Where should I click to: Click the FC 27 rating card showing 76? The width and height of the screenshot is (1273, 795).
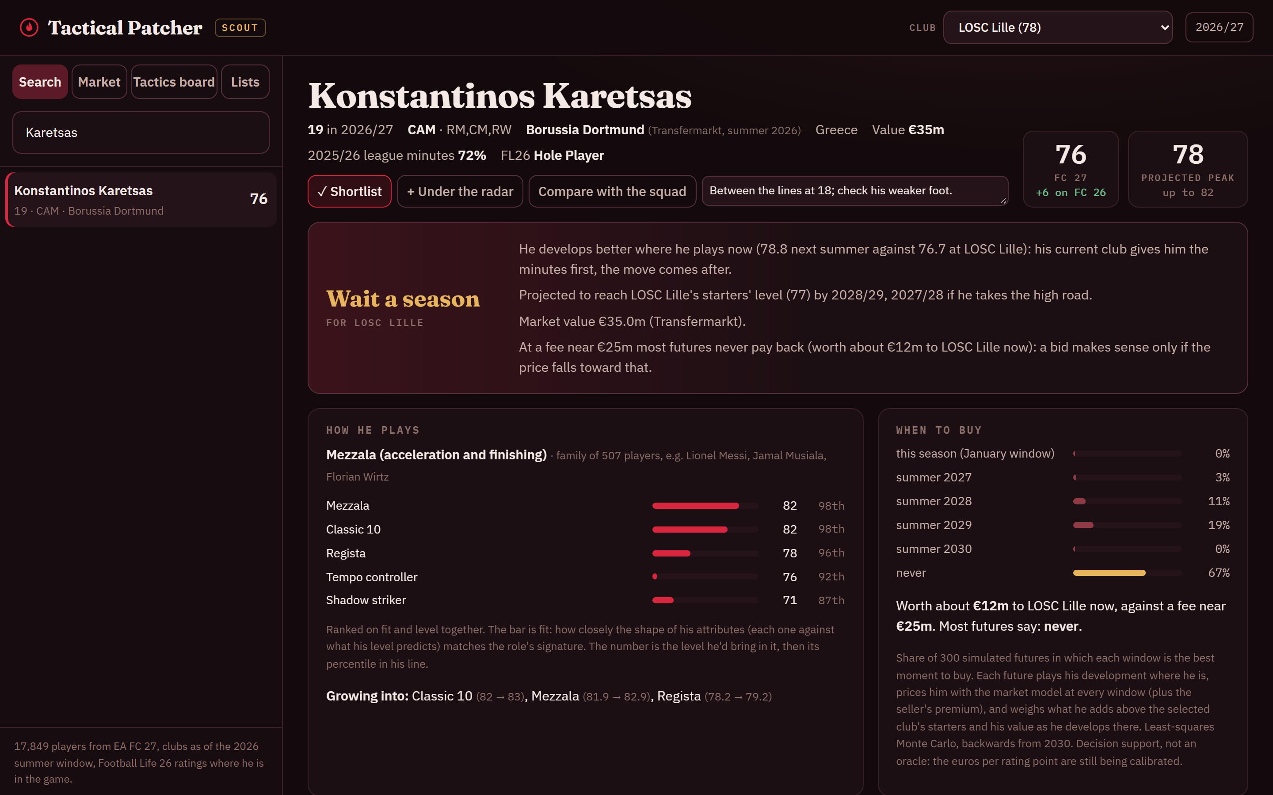(1071, 169)
